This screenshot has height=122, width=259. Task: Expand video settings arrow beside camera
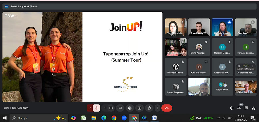pos(105,108)
